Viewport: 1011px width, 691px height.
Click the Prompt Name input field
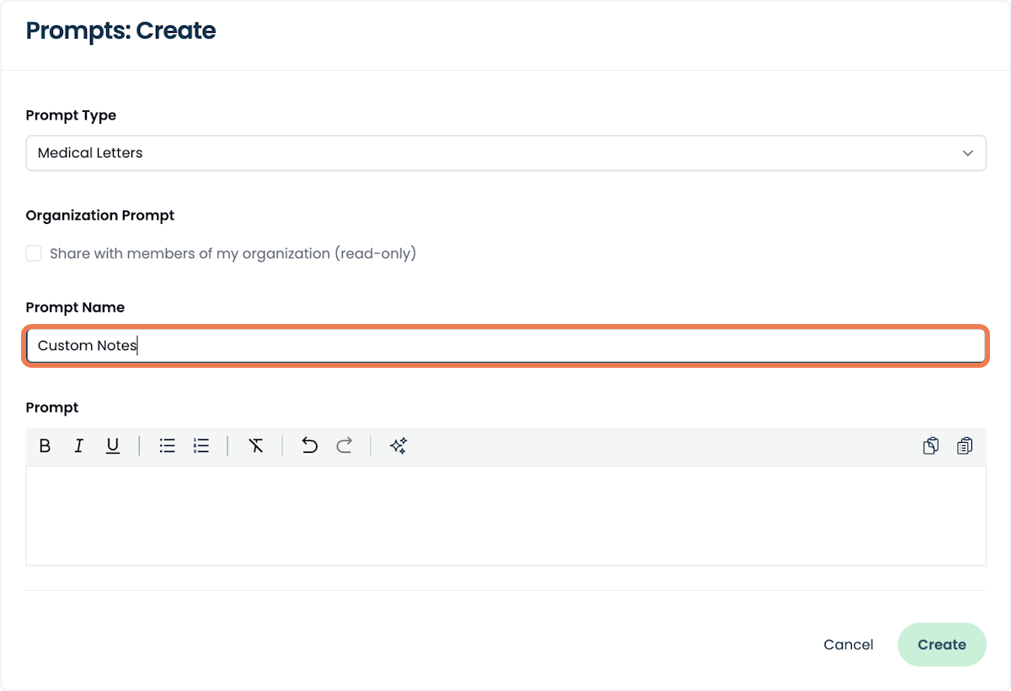click(x=505, y=346)
